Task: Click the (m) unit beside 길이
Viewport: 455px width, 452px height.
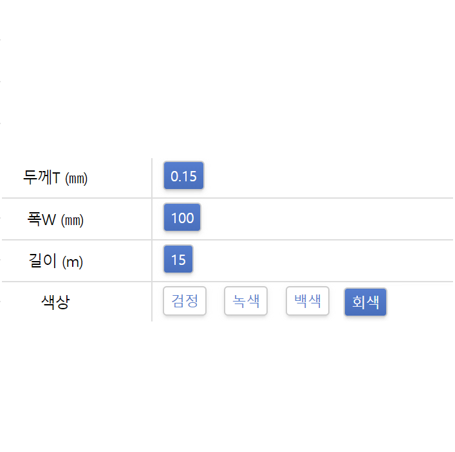Action: pyautogui.click(x=72, y=262)
